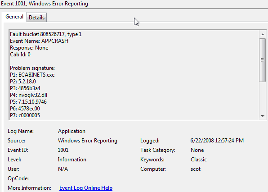Viewport: 268px width, 192px height.
Task: Switch to the Details tab
Action: click(x=36, y=18)
